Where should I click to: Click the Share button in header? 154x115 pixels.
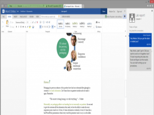click(x=104, y=11)
